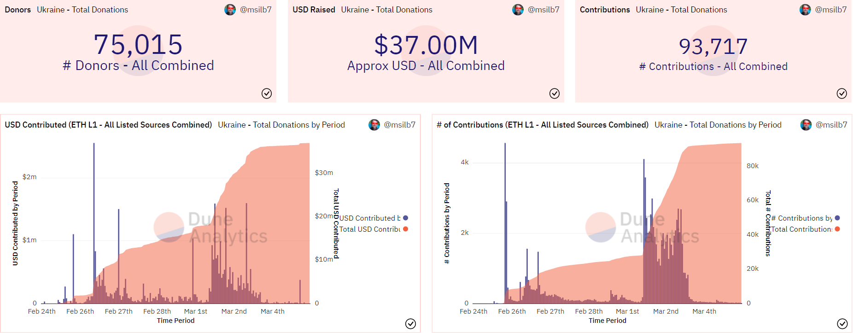
Task: Click 'Feb 28th' axis label on Contributions chart
Action: pos(589,311)
